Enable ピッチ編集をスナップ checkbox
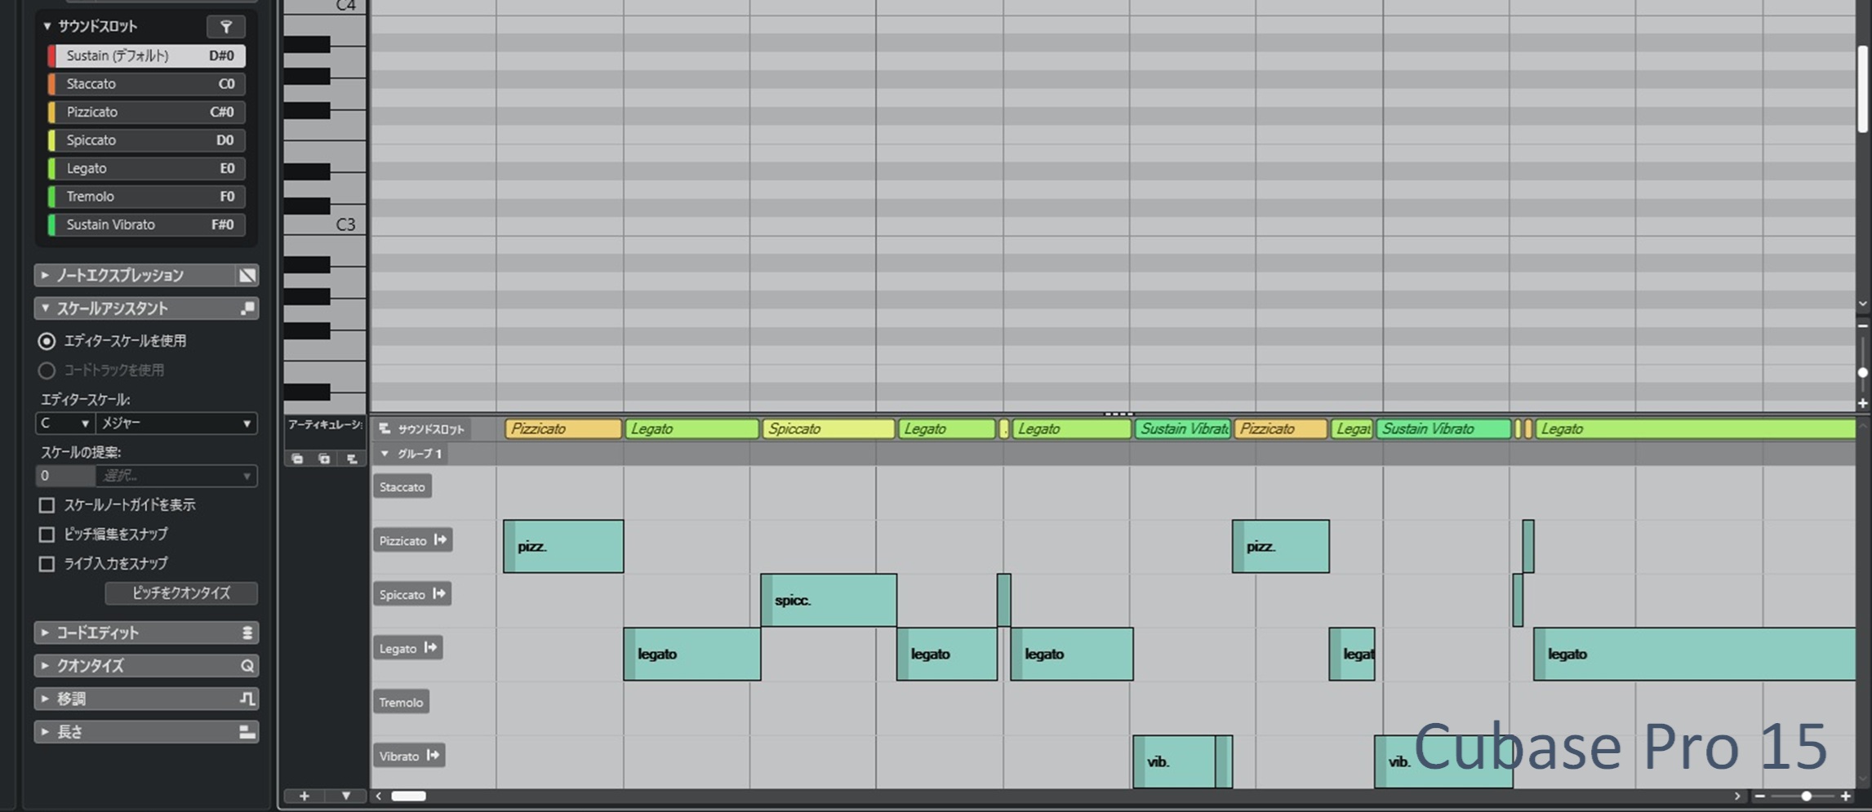 (x=47, y=535)
